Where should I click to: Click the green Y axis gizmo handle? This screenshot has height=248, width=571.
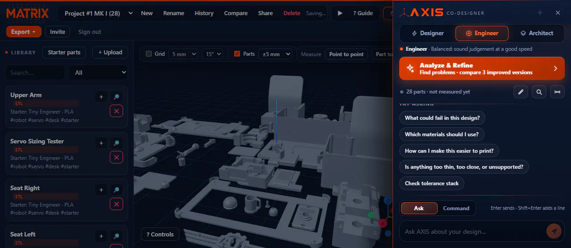point(370,215)
